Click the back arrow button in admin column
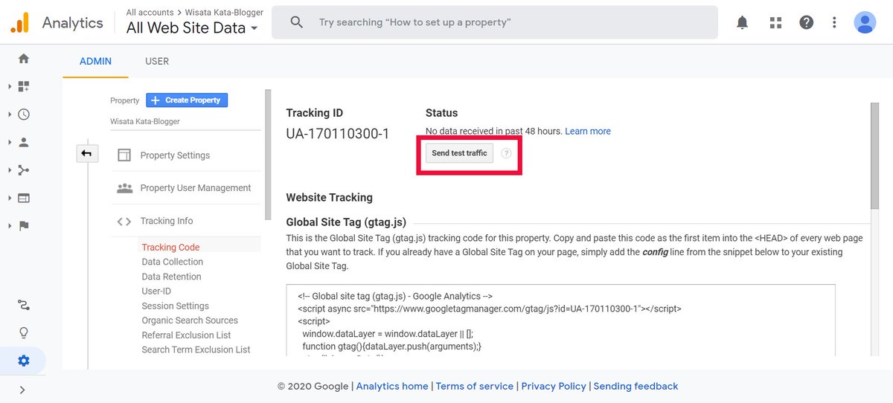This screenshot has width=893, height=403. pos(87,153)
